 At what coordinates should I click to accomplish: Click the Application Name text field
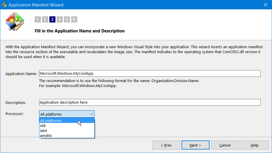click(149, 74)
